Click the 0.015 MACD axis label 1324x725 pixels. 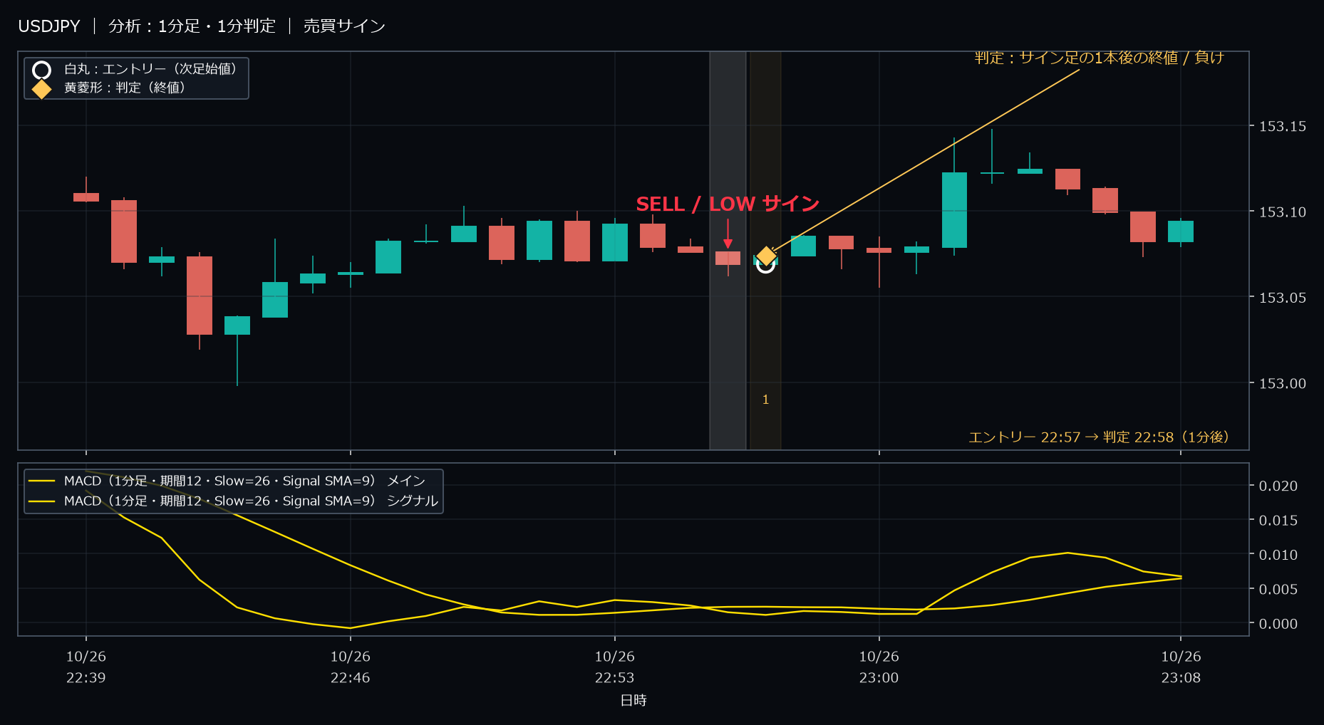click(1278, 521)
